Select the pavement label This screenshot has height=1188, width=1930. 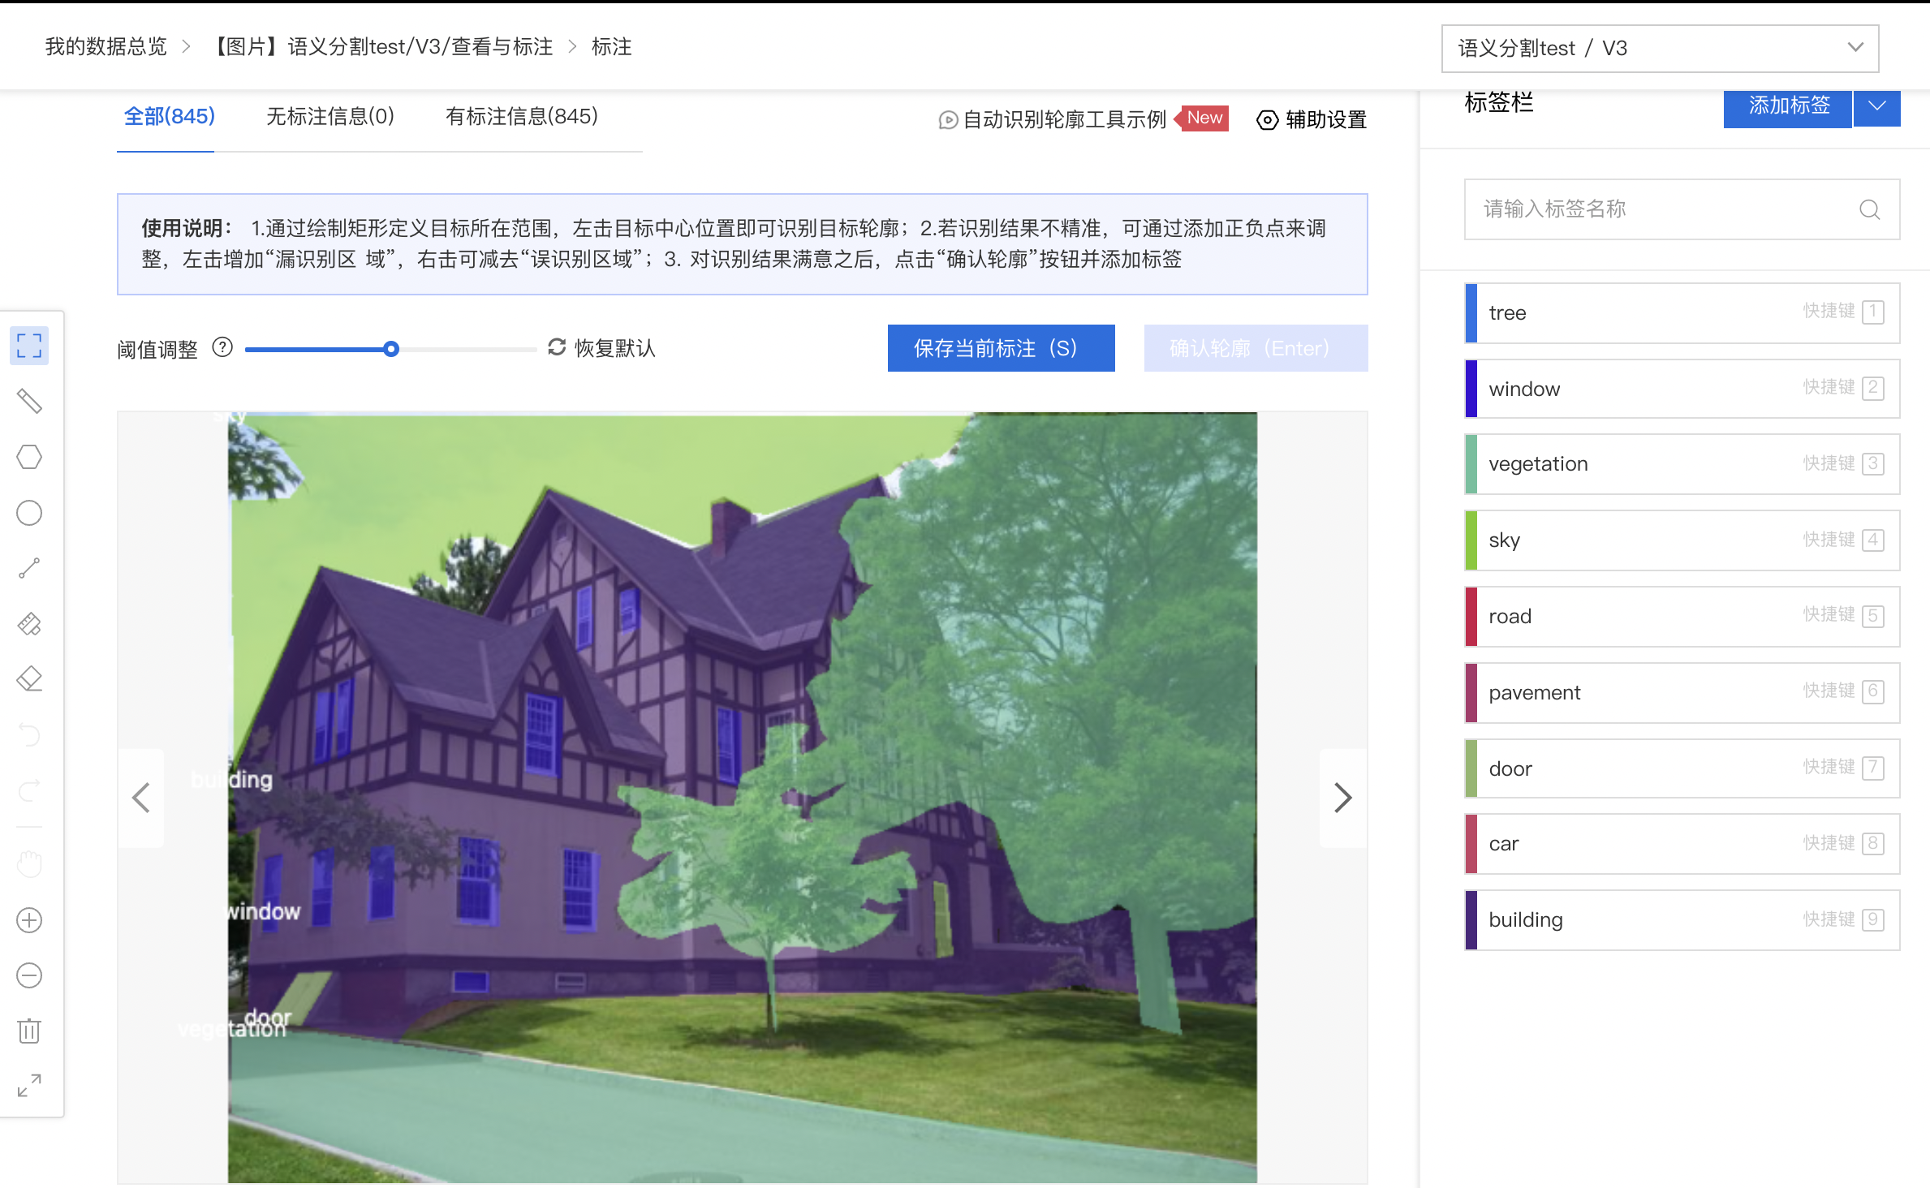click(x=1682, y=693)
